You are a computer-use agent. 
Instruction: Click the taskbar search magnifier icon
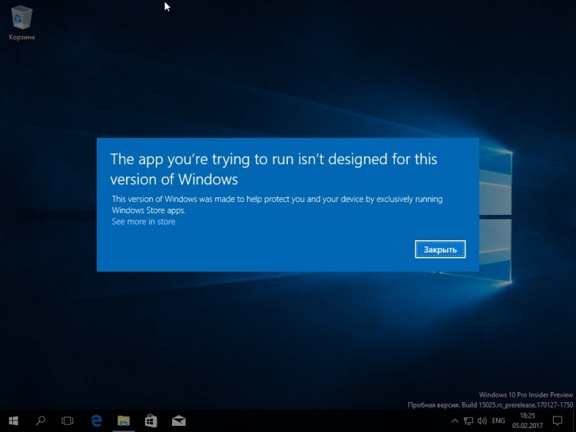pos(41,420)
